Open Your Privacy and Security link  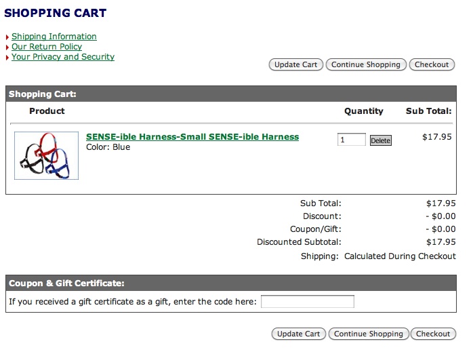pos(63,57)
